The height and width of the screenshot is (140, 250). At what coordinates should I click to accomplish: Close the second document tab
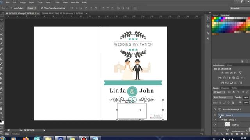(87, 14)
